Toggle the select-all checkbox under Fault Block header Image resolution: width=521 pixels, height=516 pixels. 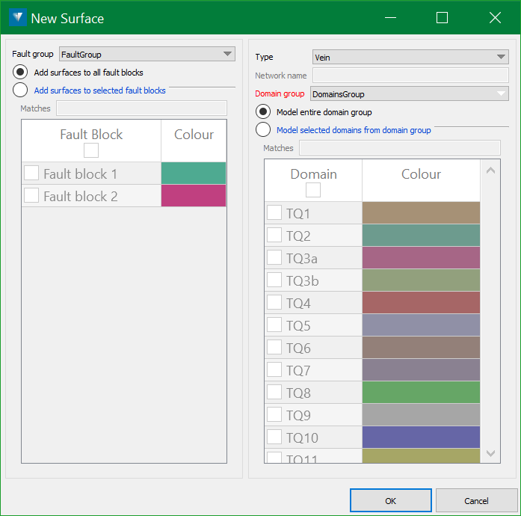(90, 151)
